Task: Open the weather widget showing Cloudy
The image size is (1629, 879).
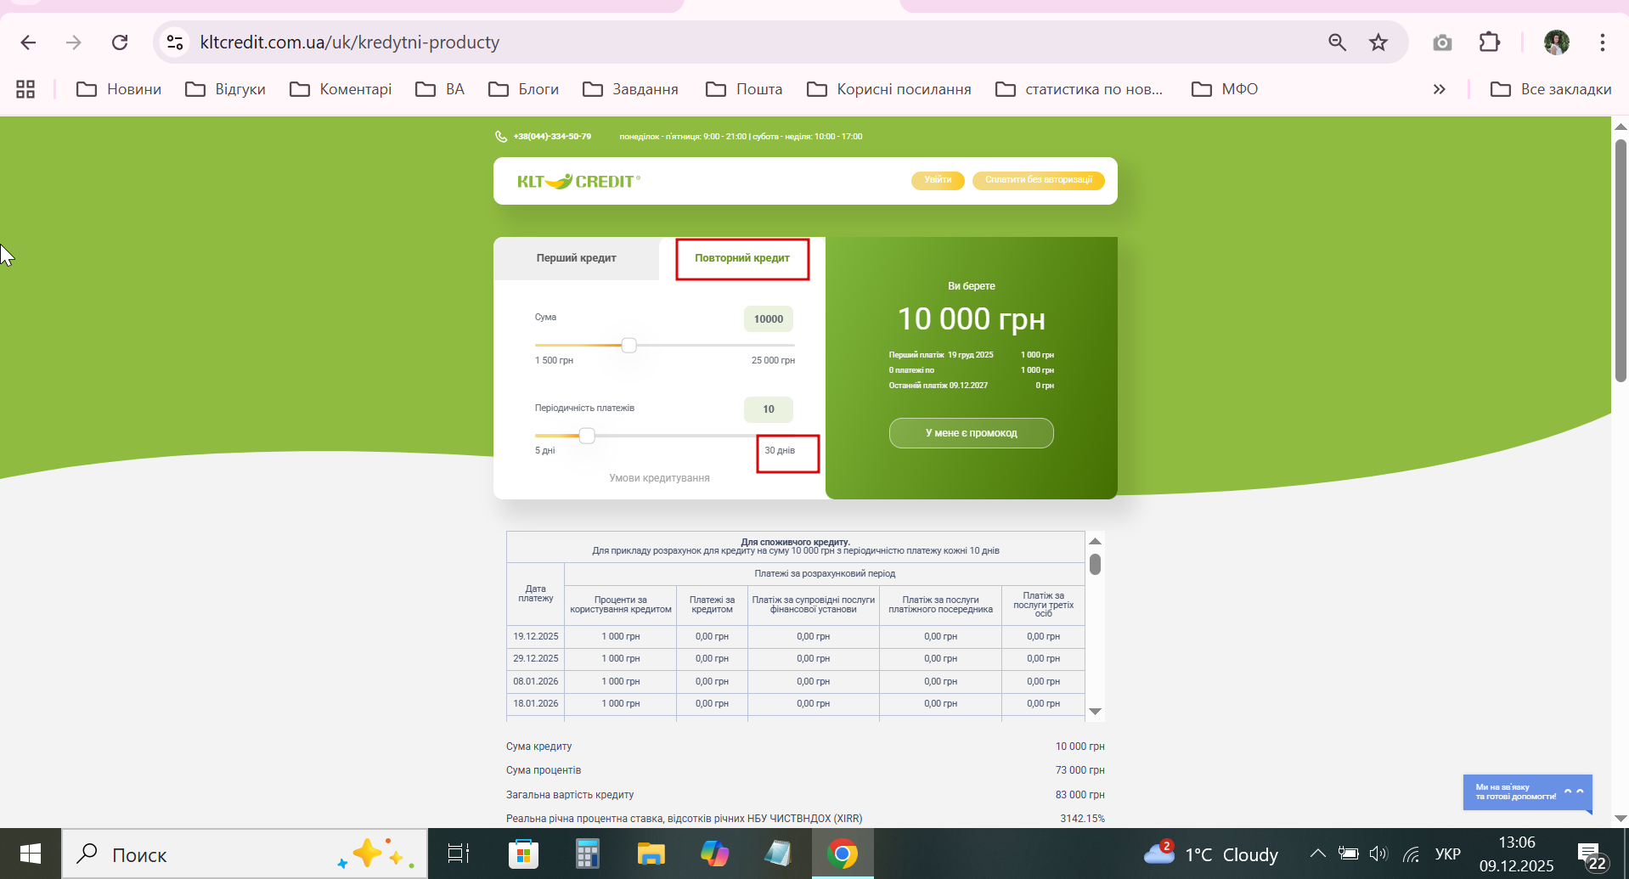Action: click(x=1211, y=854)
